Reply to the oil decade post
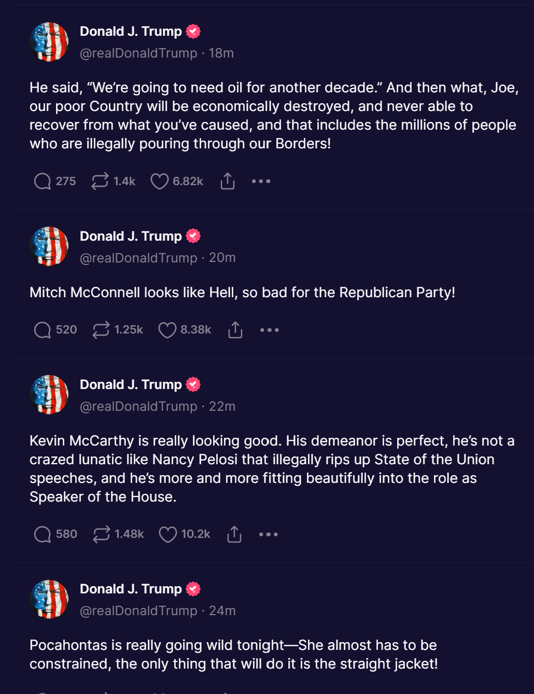The width and height of the screenshot is (534, 694). pos(43,182)
